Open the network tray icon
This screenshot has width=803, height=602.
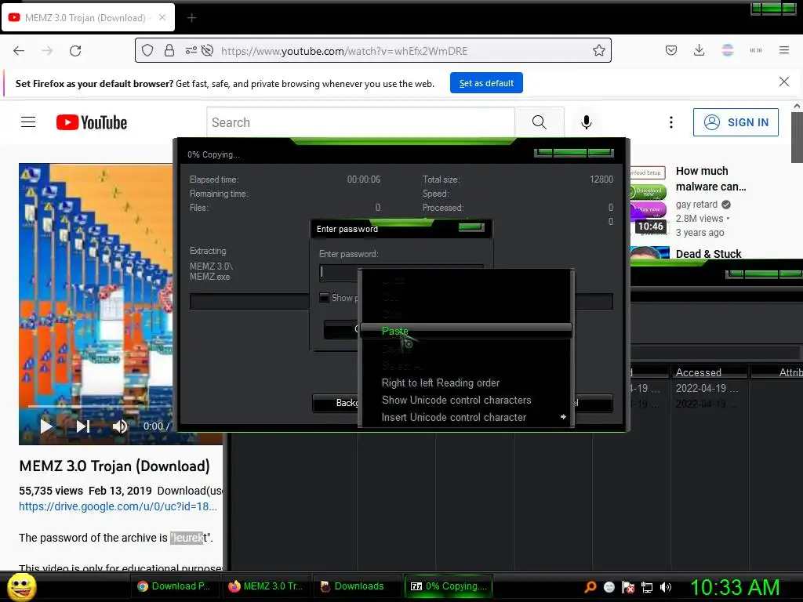(647, 587)
